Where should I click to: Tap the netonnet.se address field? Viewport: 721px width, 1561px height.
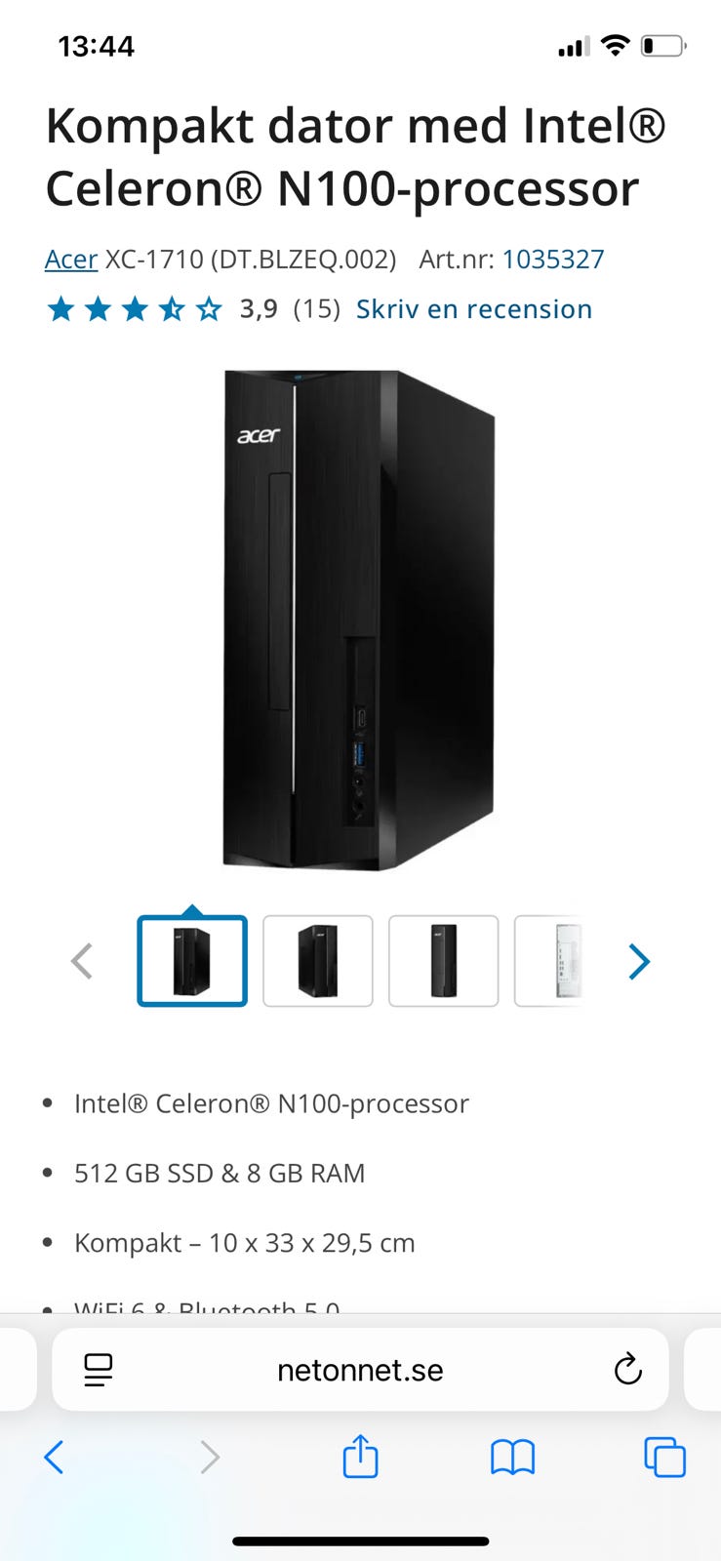tap(360, 1370)
